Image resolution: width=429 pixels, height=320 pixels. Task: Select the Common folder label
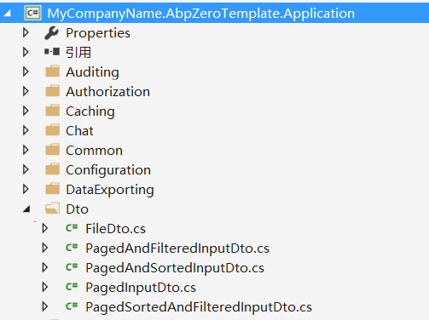coord(94,151)
